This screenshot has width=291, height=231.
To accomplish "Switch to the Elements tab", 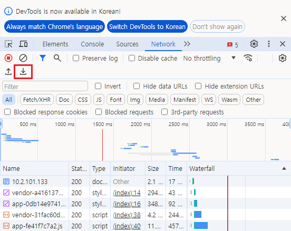I will 55,44.
